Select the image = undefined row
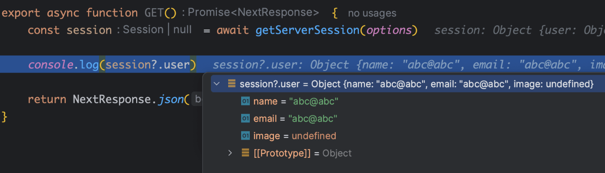This screenshot has height=173, width=605. (295, 136)
